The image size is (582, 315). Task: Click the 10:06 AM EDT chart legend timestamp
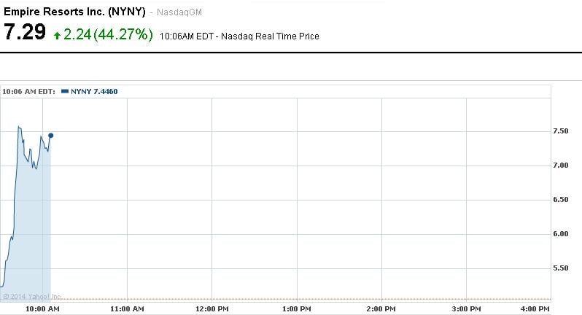(29, 91)
